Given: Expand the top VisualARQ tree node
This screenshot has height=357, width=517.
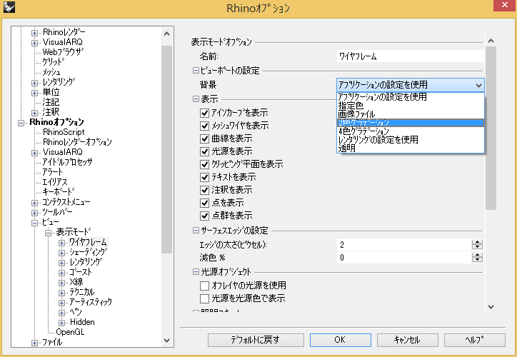Looking at the screenshot, I should [x=34, y=43].
